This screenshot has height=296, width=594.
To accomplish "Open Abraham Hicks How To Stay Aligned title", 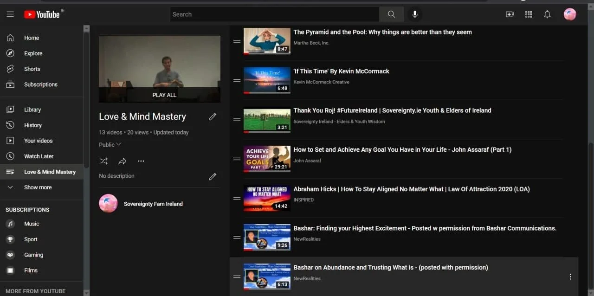I will click(x=412, y=189).
